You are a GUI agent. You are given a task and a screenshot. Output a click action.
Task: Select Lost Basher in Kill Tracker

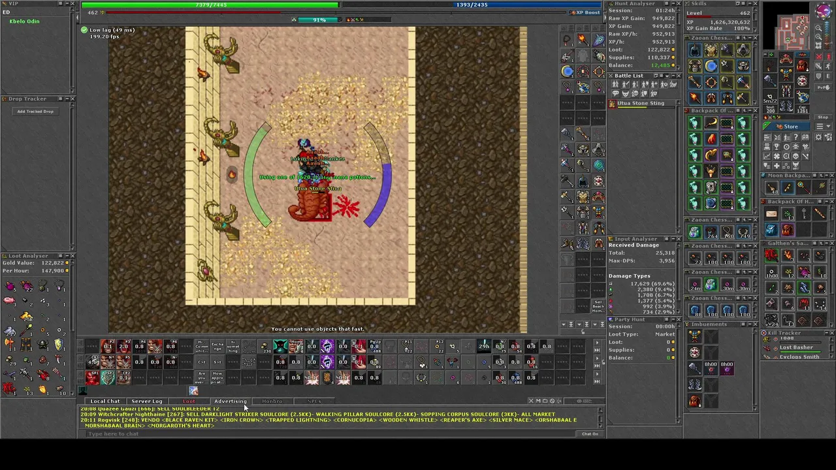[796, 348]
